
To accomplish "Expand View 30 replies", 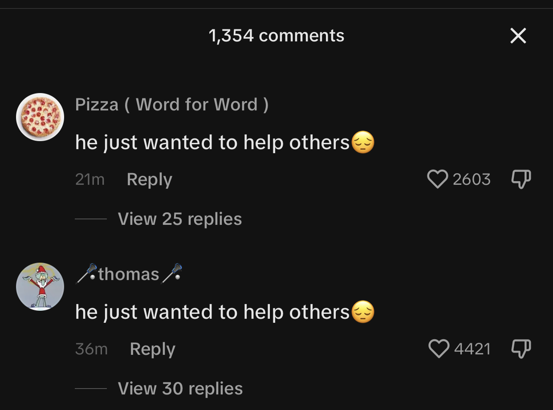I will (x=180, y=389).
